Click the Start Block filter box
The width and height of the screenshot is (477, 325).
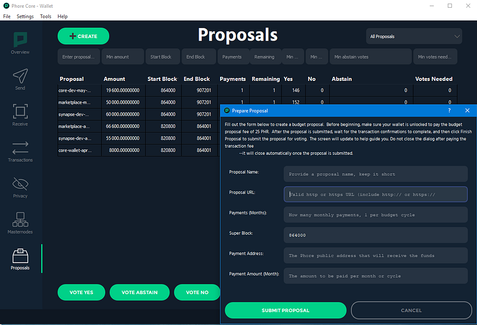pos(163,57)
